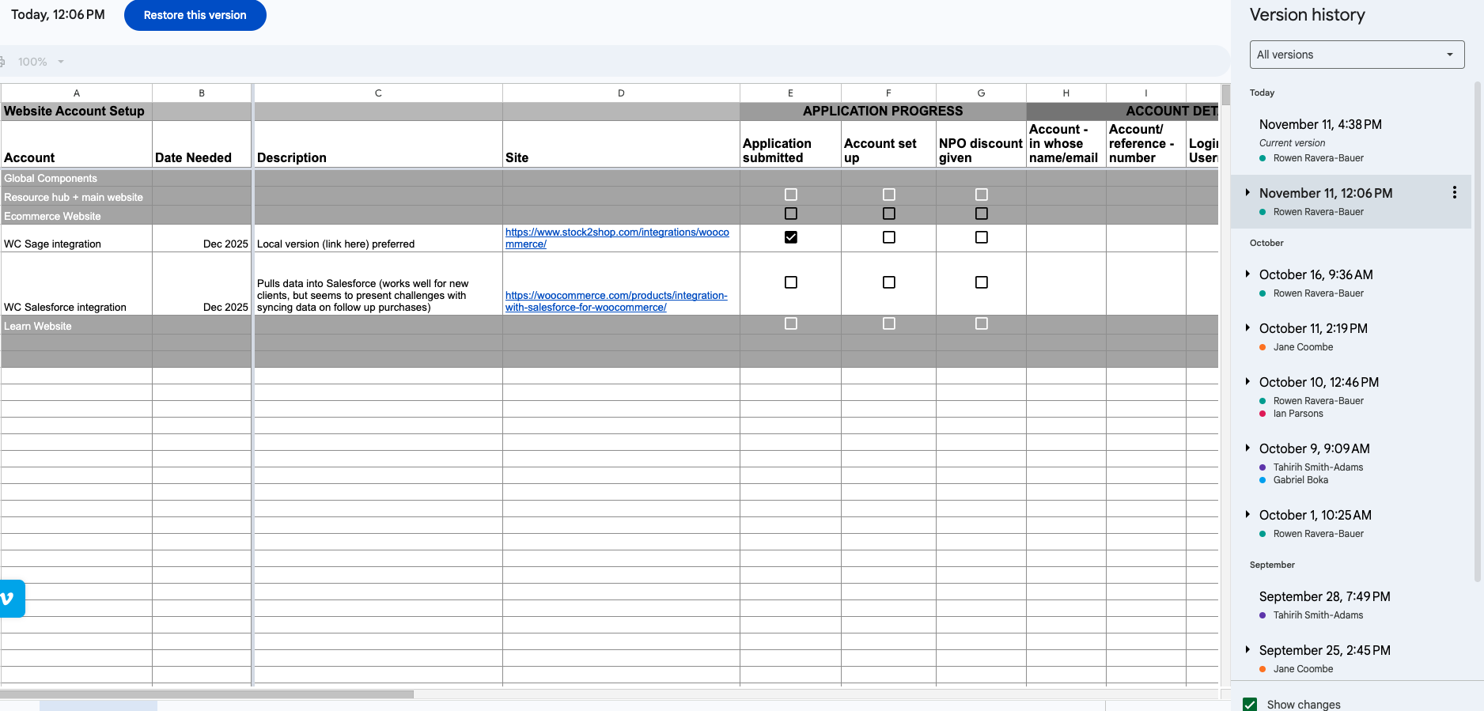Click the horizontal scrollbar below the sheet
Screen dimensions: 1484x711
207,694
